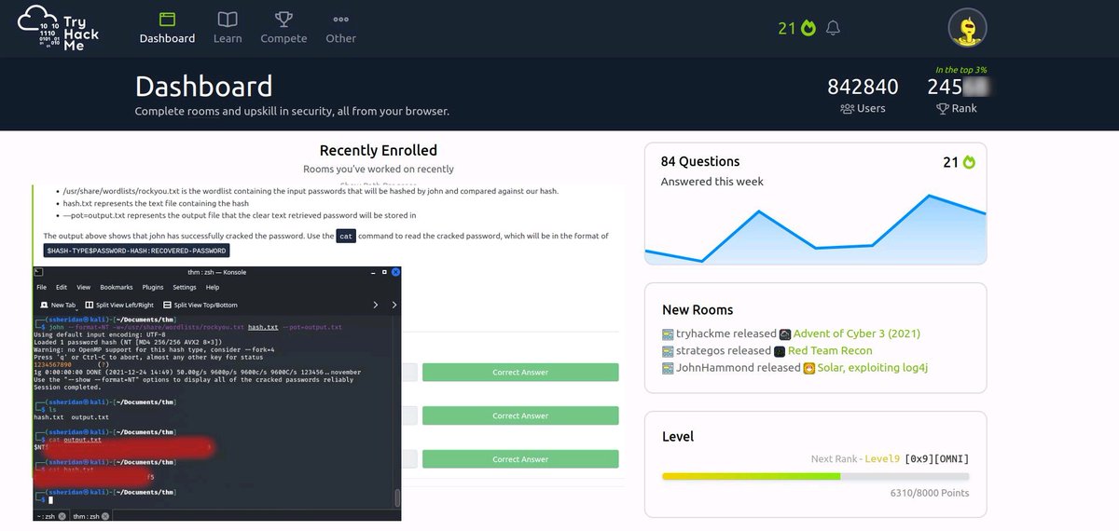Open the Red Team Recon room link
Screen dimensions: 1119x531
[x=830, y=351]
